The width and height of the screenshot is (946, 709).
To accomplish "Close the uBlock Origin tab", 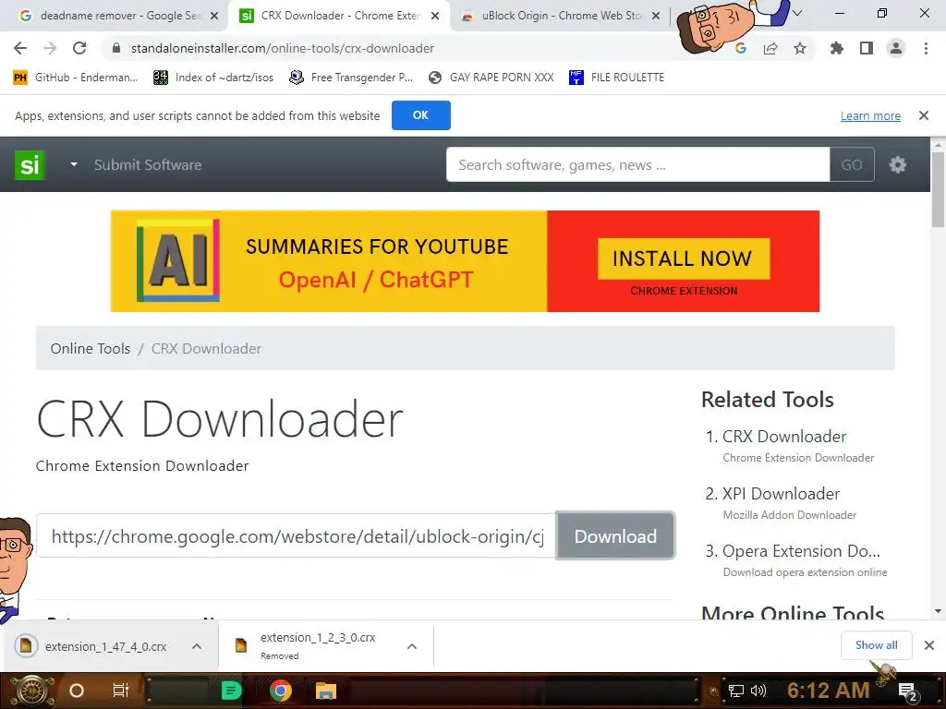I will pyautogui.click(x=656, y=16).
